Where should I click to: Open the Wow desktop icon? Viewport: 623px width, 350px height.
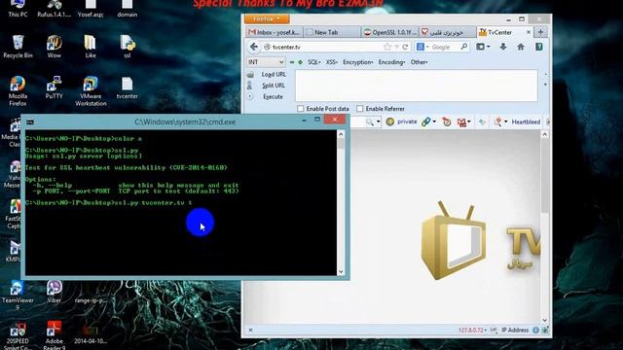tap(55, 47)
